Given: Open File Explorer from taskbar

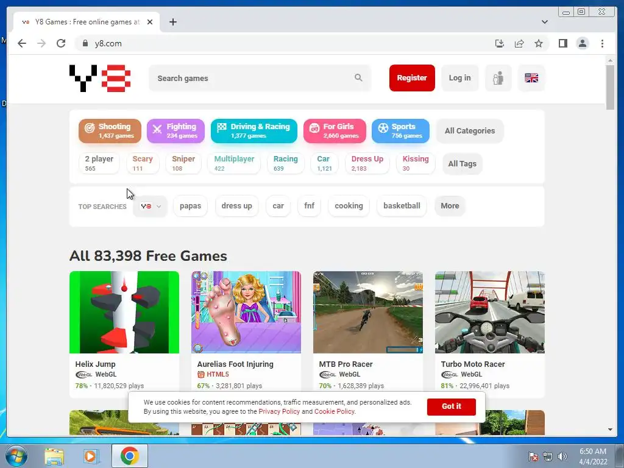Looking at the screenshot, I should click(54, 456).
